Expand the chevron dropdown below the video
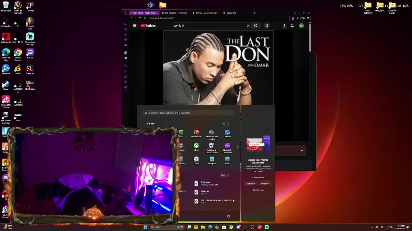Screen dimensions: 412x231 (302, 150)
